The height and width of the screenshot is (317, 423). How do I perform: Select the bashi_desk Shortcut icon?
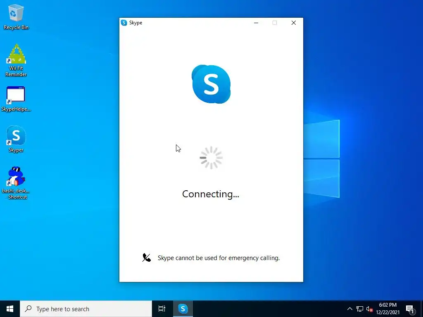[x=16, y=183]
